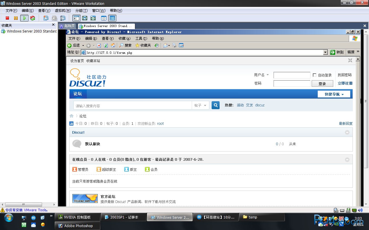Viewport: 369px width, 230px height.
Task: Click the forum search box 请输入搜索内容
Action: pos(133,106)
